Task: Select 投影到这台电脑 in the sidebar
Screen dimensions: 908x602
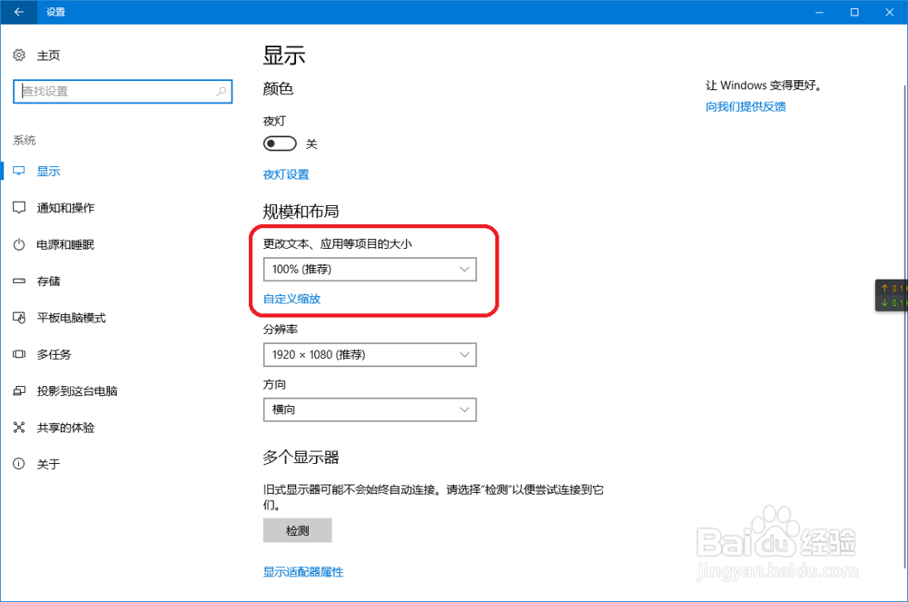Action: click(76, 390)
